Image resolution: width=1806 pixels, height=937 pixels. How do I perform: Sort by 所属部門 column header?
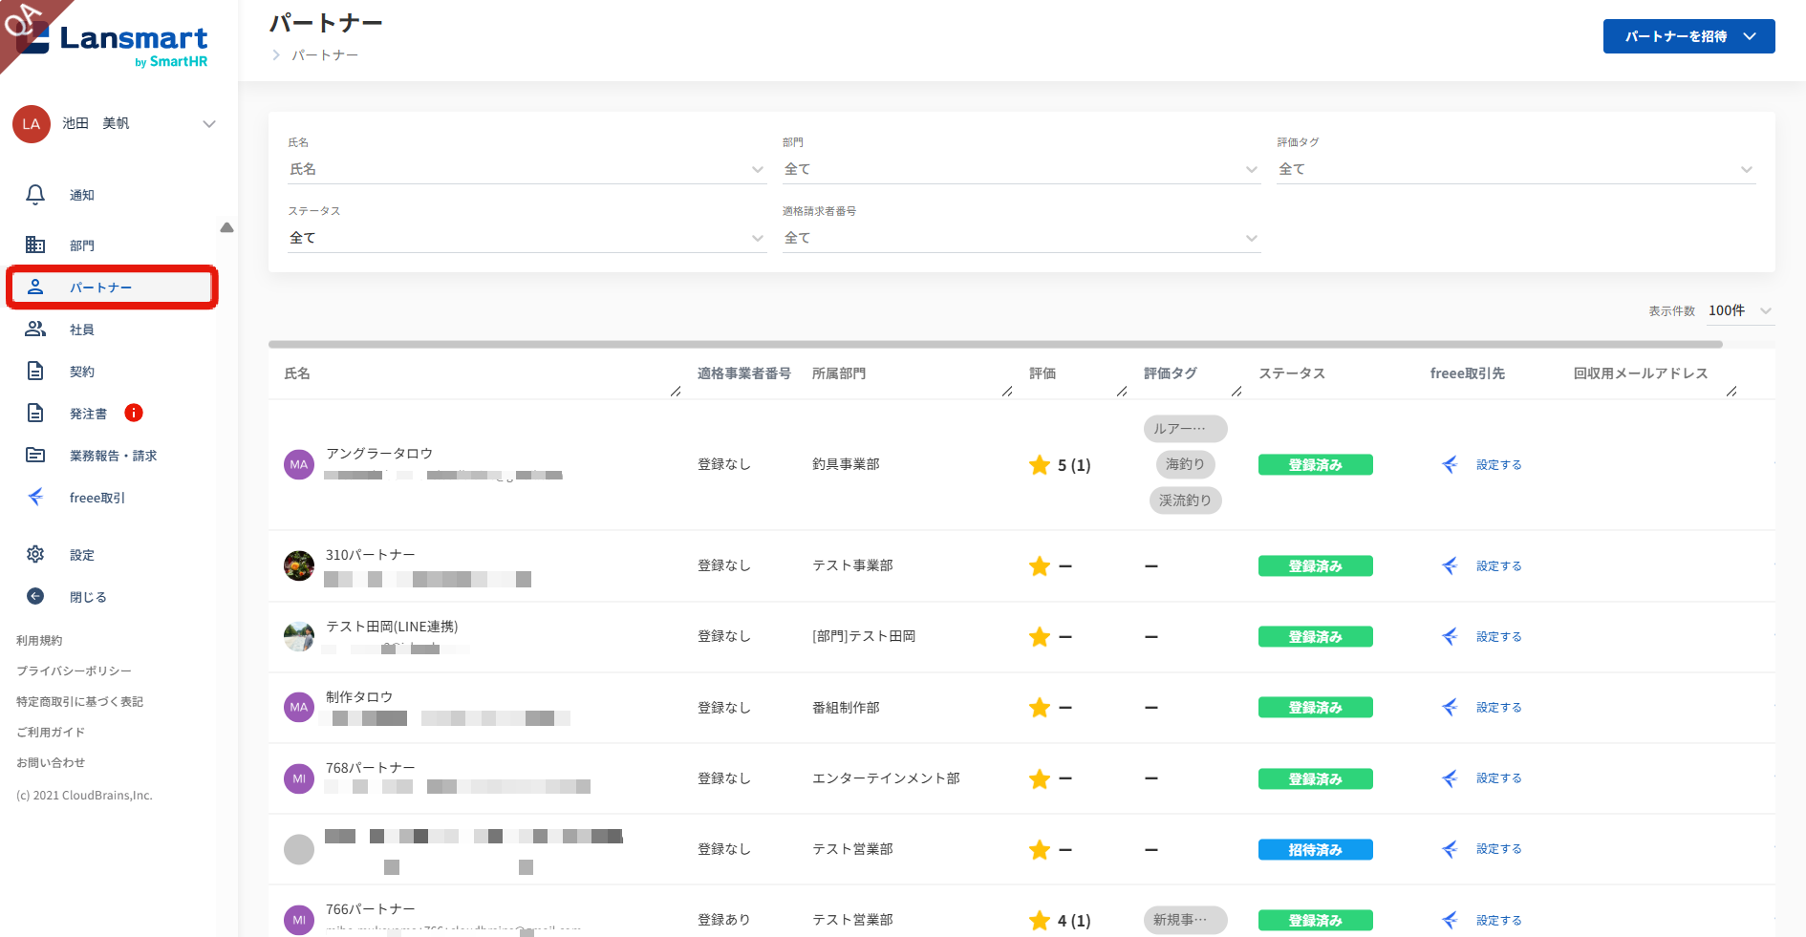tap(839, 373)
